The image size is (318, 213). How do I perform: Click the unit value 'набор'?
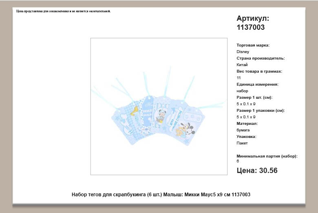[x=242, y=91]
